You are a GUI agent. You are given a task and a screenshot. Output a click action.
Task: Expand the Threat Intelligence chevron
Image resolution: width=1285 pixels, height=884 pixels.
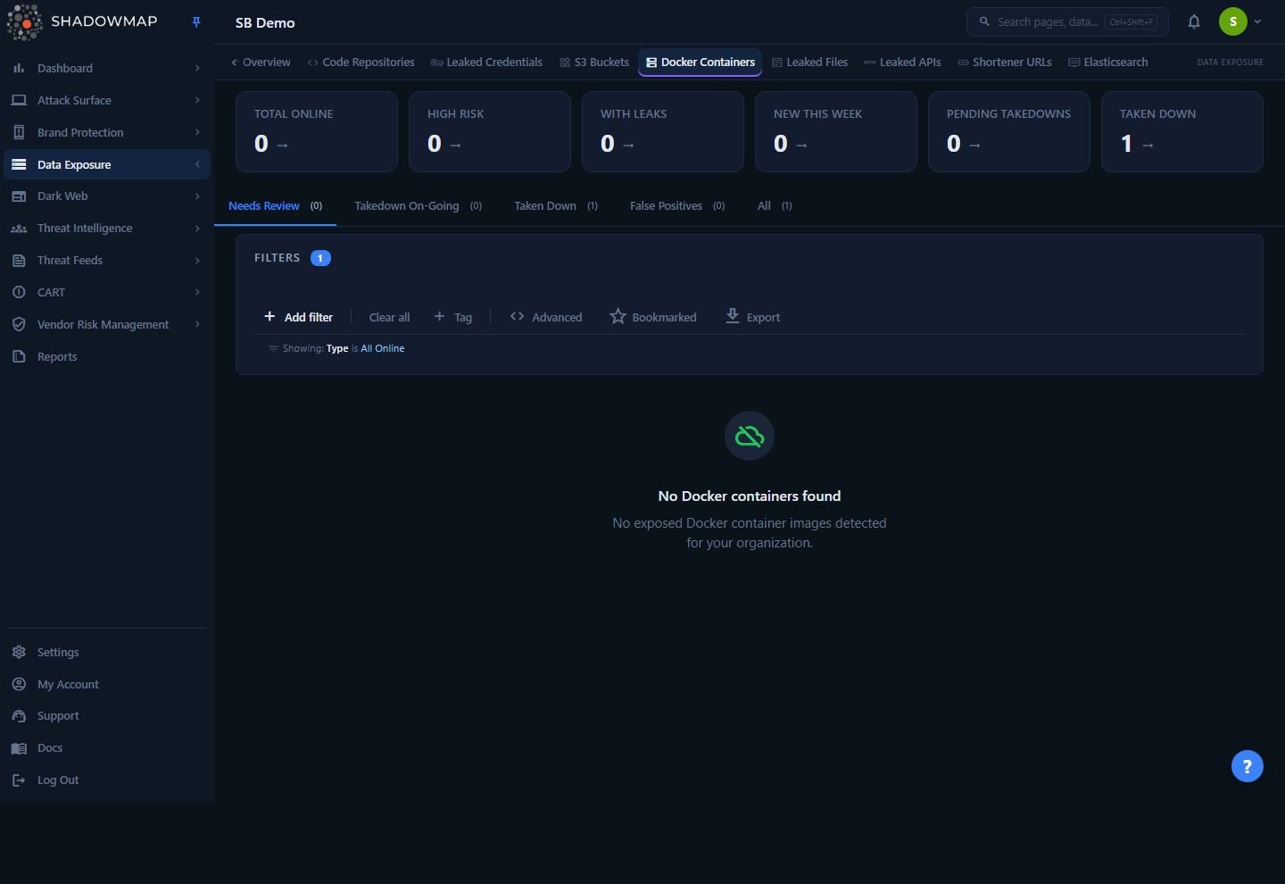pyautogui.click(x=197, y=229)
